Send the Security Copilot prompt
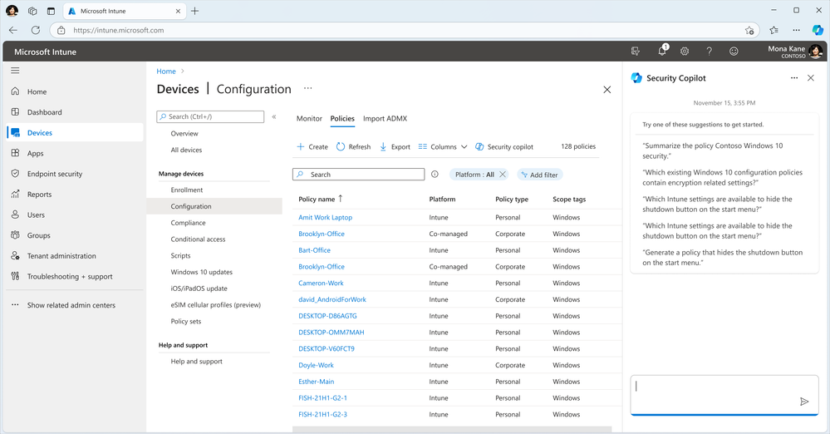Image resolution: width=830 pixels, height=434 pixels. [804, 402]
